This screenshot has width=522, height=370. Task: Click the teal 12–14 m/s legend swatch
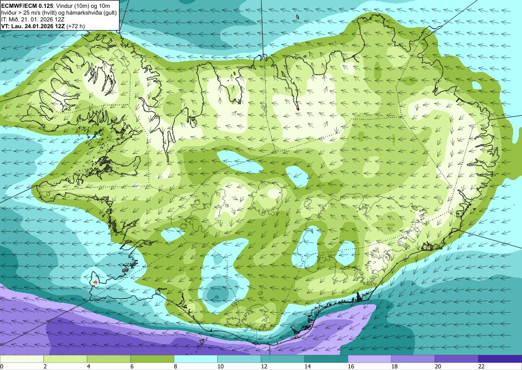(282, 359)
